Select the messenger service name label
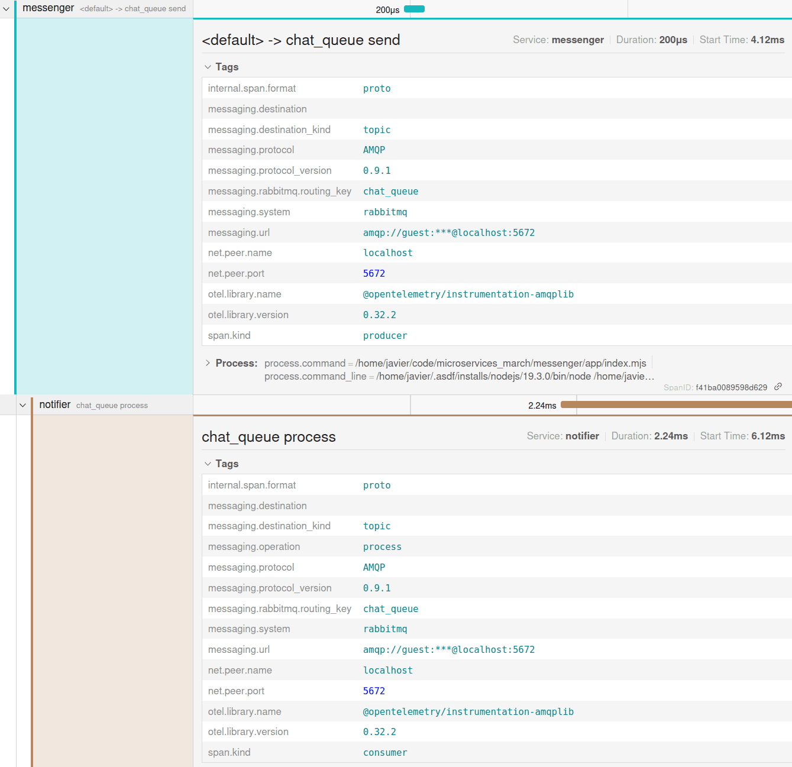The image size is (792, 767). [48, 8]
